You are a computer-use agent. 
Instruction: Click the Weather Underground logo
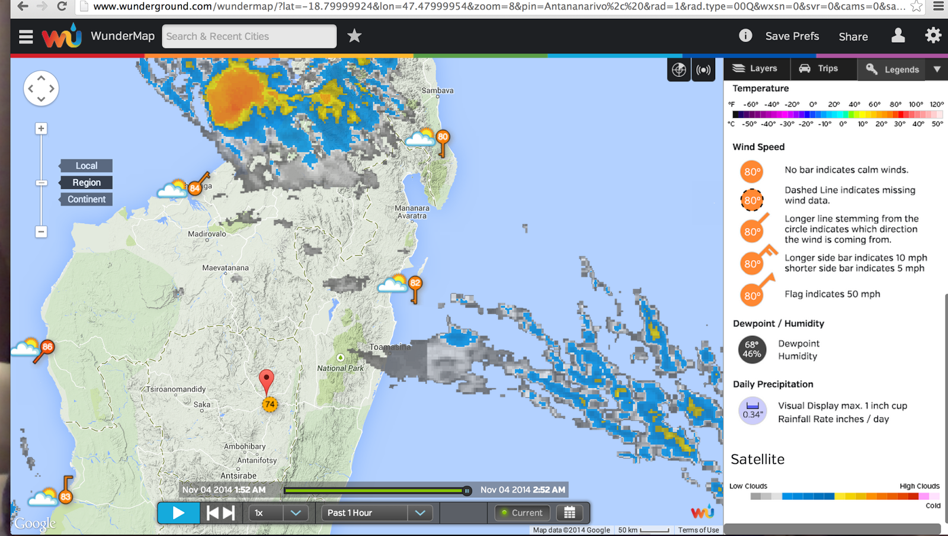click(x=62, y=36)
